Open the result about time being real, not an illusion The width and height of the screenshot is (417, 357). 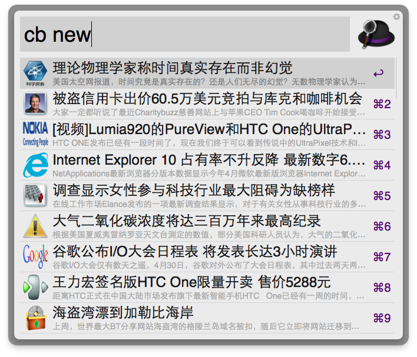(207, 74)
